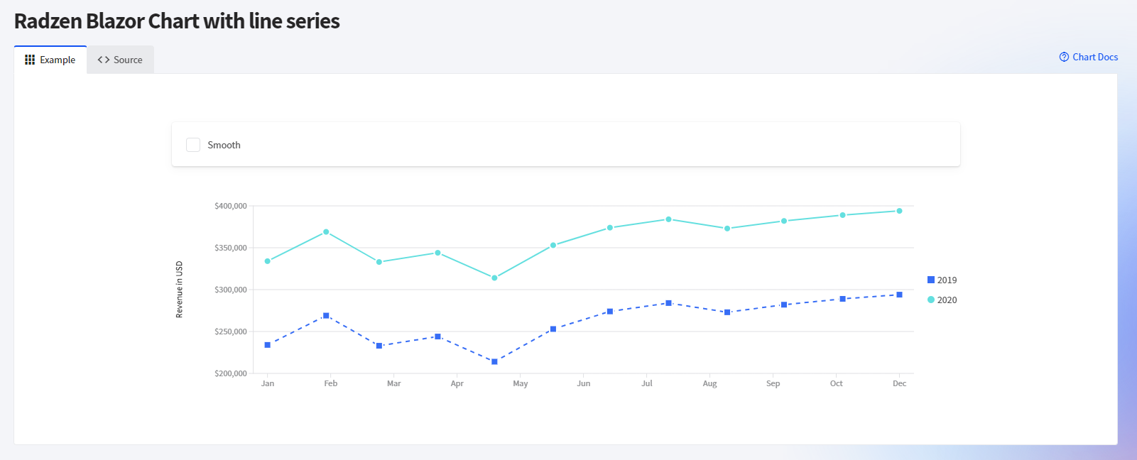
Task: Click the first 2019 square marker at Jan
Action: pyautogui.click(x=268, y=345)
